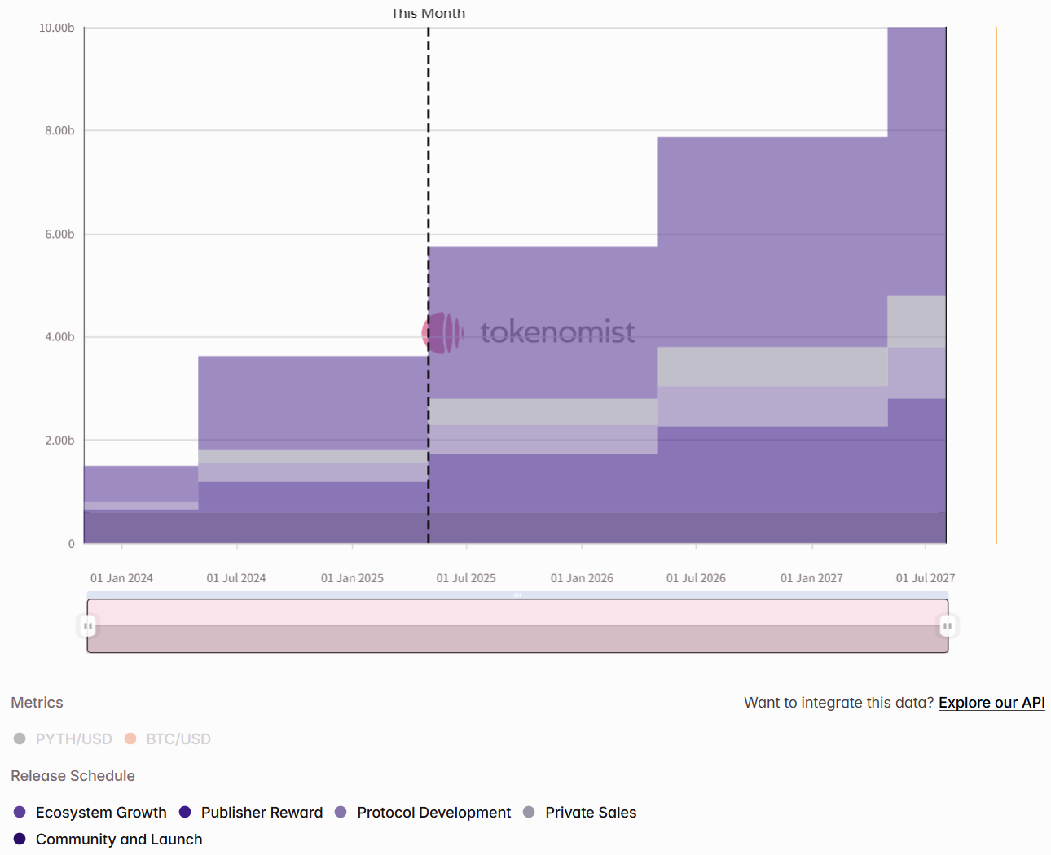Click the left range selector handle
The image size is (1051, 855).
[87, 626]
